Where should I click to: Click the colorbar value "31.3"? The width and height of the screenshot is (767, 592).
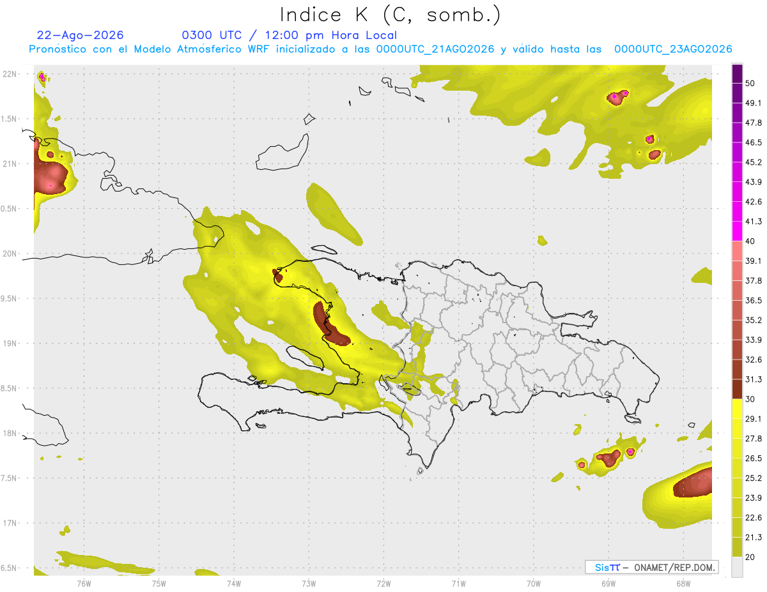point(754,379)
